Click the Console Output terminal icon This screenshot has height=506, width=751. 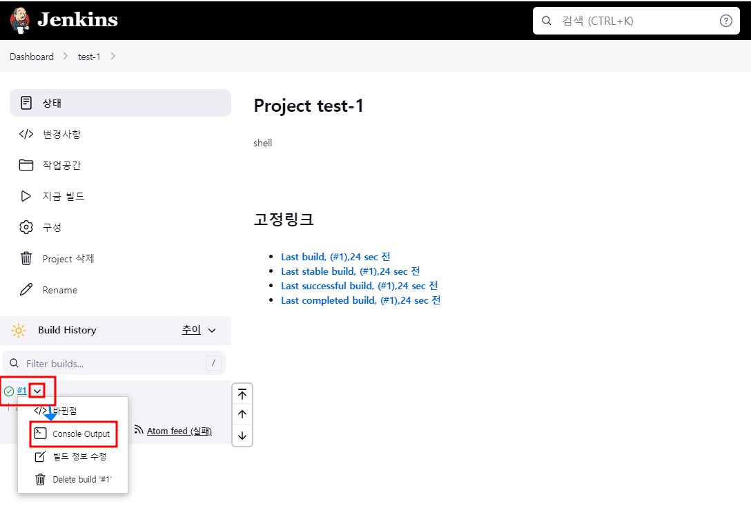tap(40, 434)
